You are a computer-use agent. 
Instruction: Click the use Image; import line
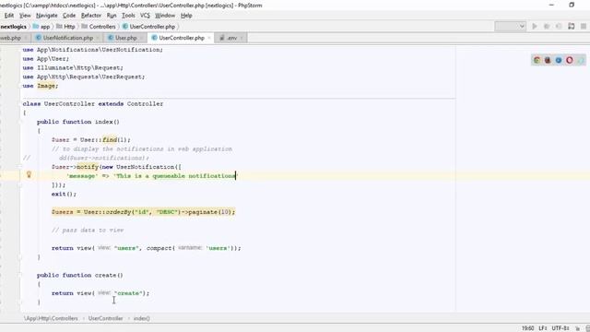click(41, 86)
